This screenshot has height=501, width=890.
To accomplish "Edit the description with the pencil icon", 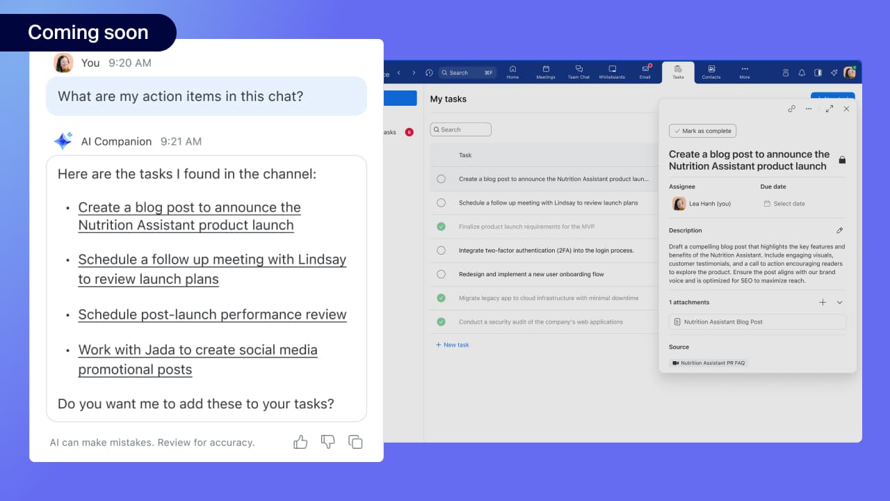I will [x=839, y=230].
